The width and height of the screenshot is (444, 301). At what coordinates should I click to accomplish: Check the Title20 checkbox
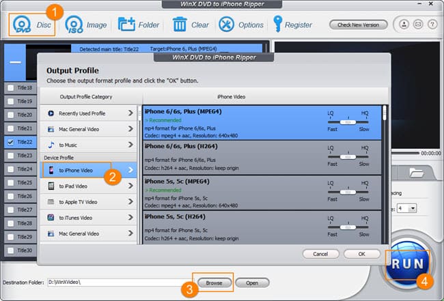tap(11, 115)
